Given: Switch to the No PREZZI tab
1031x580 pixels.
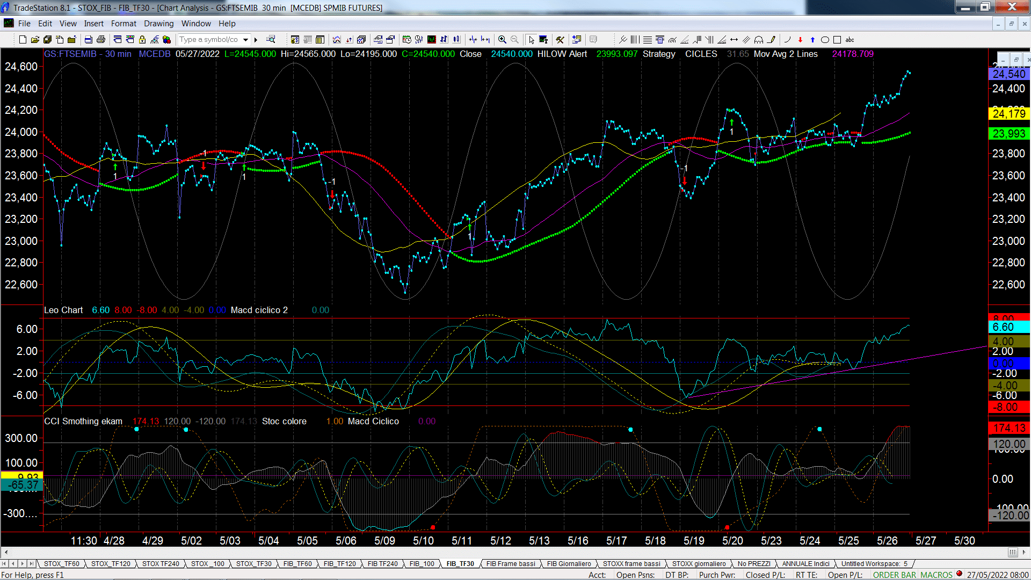Looking at the screenshot, I should coord(754,563).
